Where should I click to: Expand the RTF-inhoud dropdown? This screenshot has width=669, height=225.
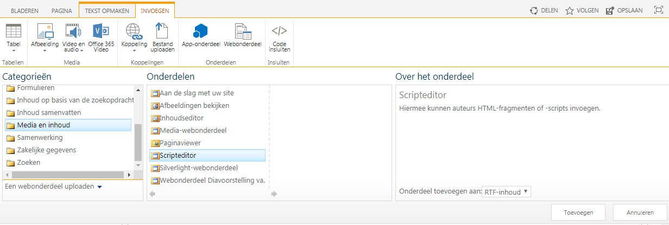(506, 192)
